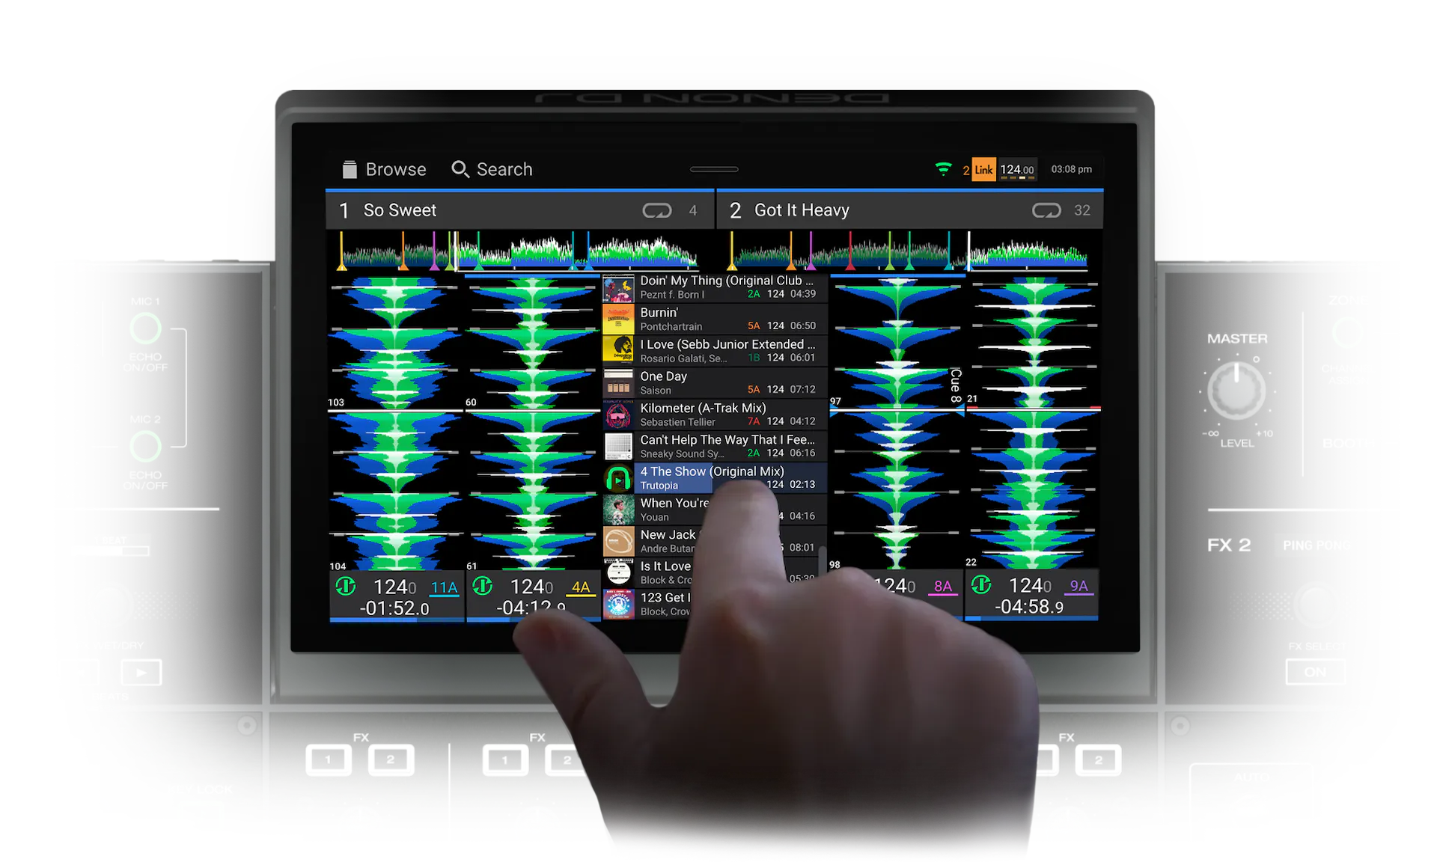Tap the Wi-Fi status icon
Image resolution: width=1437 pixels, height=862 pixels.
point(944,169)
